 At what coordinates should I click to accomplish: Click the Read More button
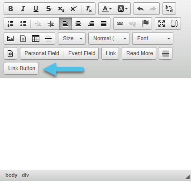139,53
